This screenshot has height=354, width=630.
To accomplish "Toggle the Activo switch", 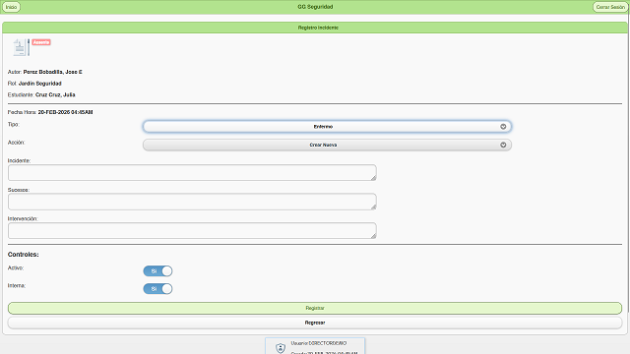I will (157, 271).
